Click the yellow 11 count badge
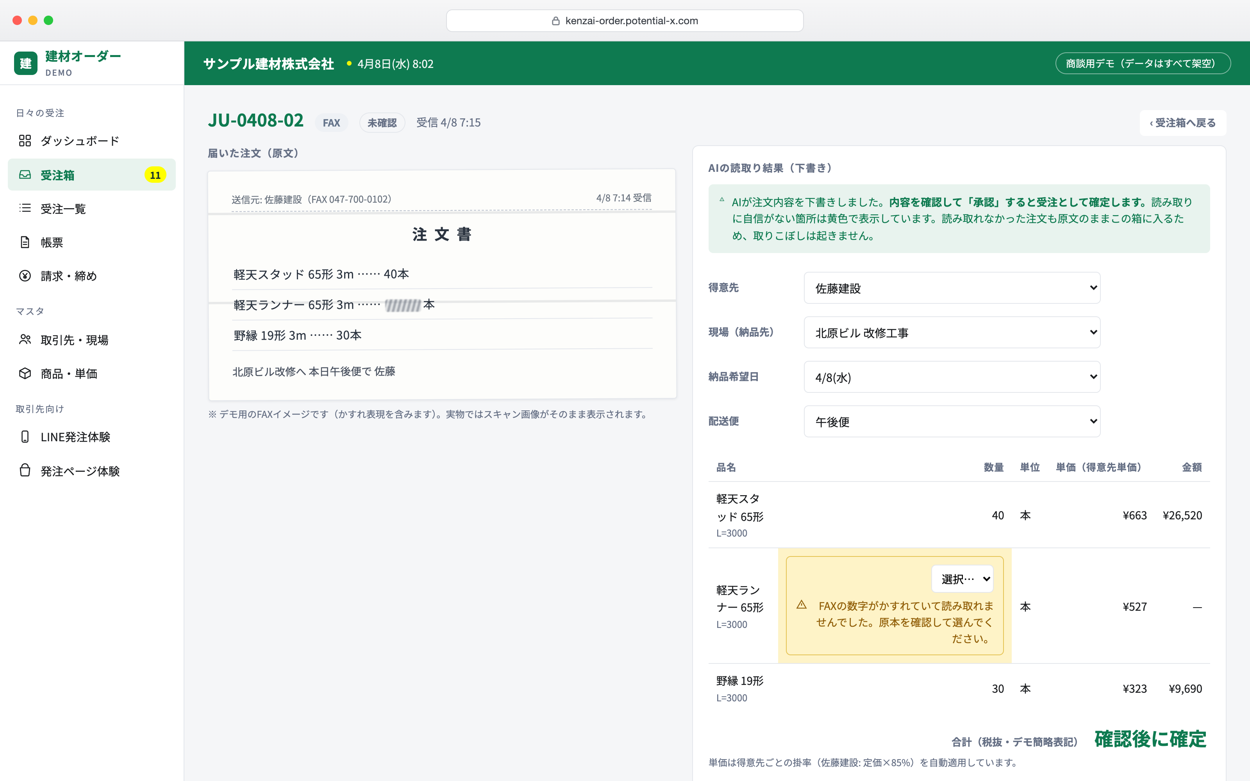The image size is (1250, 781). click(155, 175)
